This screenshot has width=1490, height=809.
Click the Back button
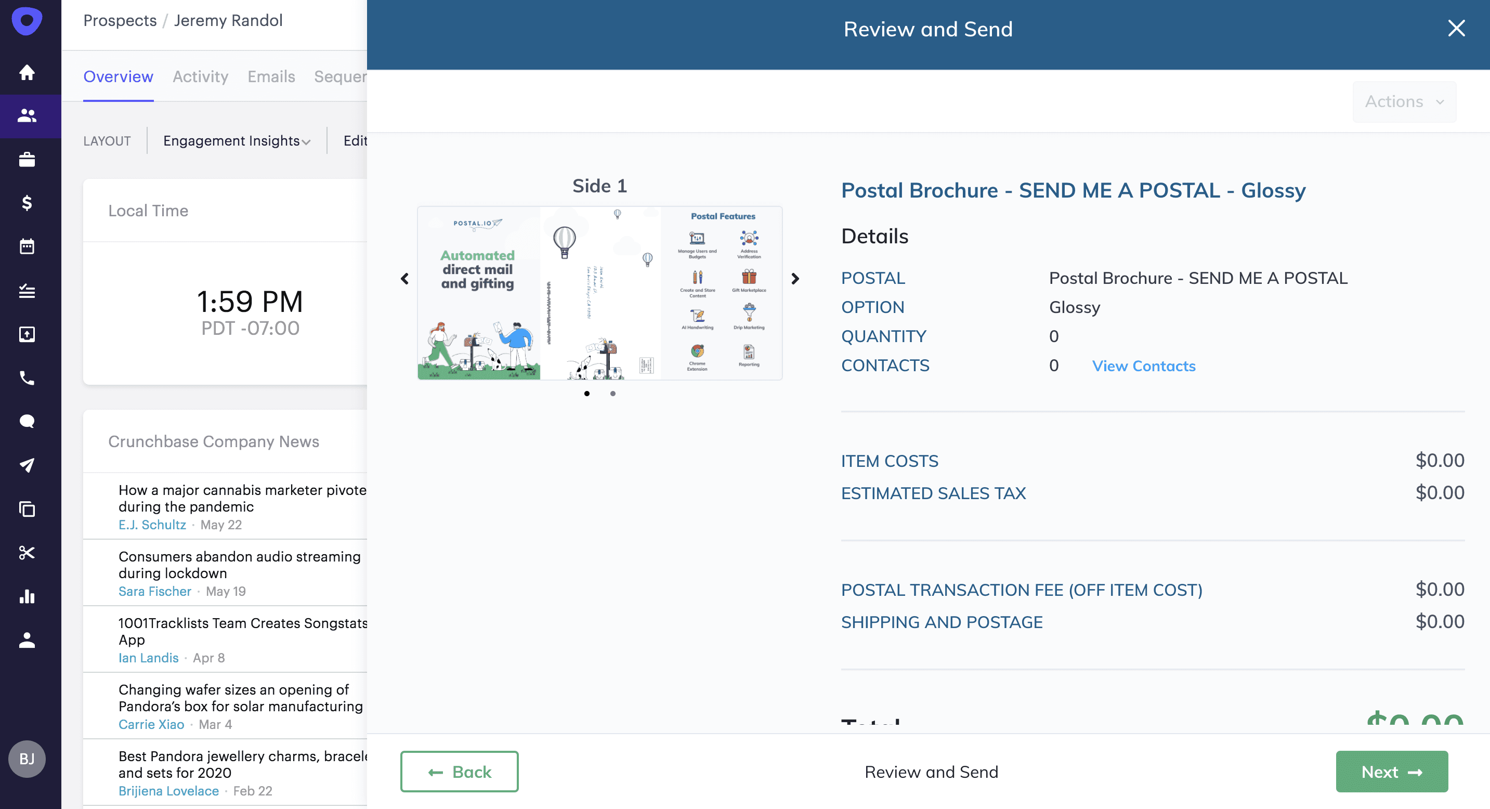[459, 772]
